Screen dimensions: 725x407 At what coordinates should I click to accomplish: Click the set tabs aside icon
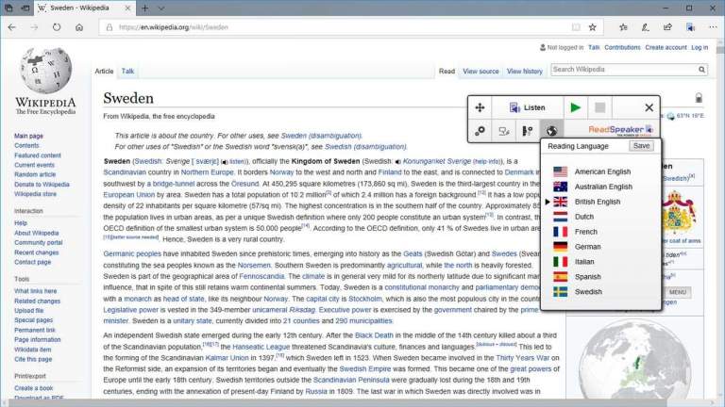pos(25,8)
